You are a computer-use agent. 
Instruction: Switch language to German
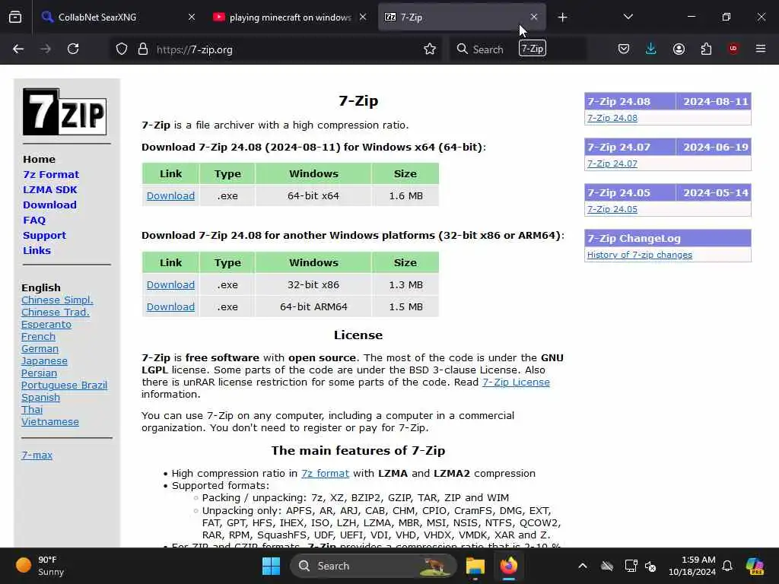click(40, 348)
